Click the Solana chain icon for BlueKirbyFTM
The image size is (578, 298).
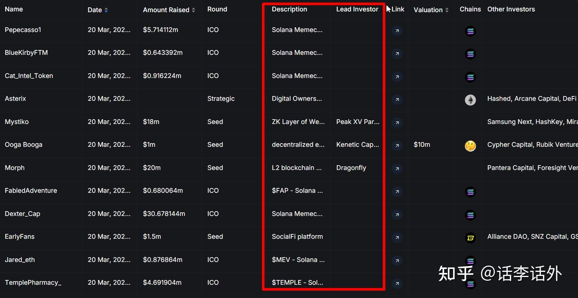[470, 54]
